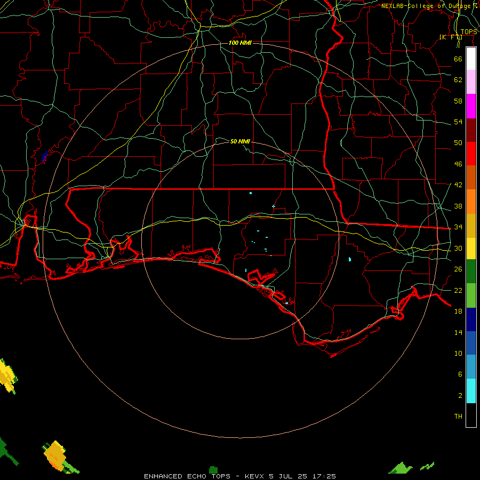Viewport: 480px width, 480px height.
Task: Click the 'ENHANCED ECHO TOPS - KEVX' caption
Action: (204, 476)
